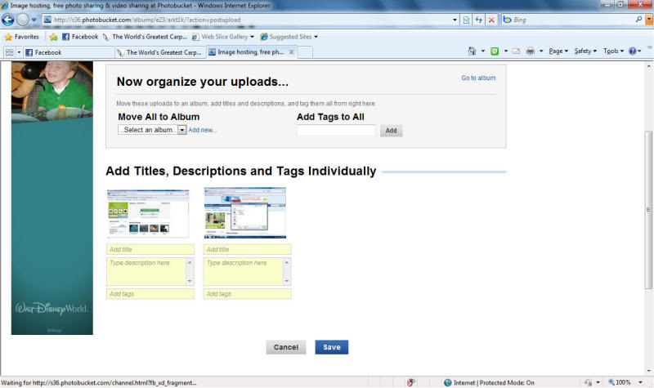Click the Stop loading icon

(x=491, y=20)
